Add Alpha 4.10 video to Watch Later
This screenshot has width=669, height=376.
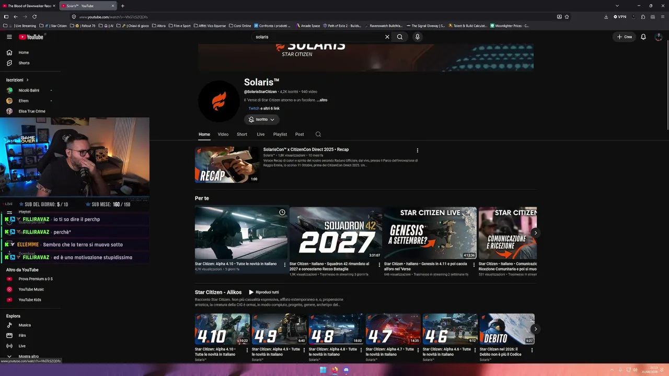pos(282,213)
